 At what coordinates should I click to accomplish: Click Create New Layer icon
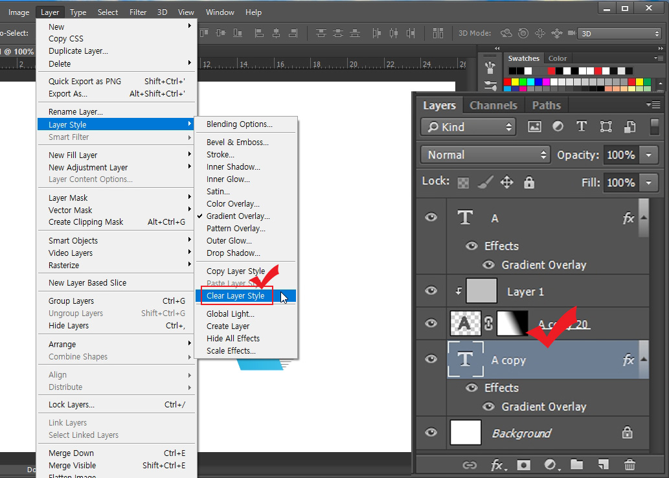[x=604, y=464]
